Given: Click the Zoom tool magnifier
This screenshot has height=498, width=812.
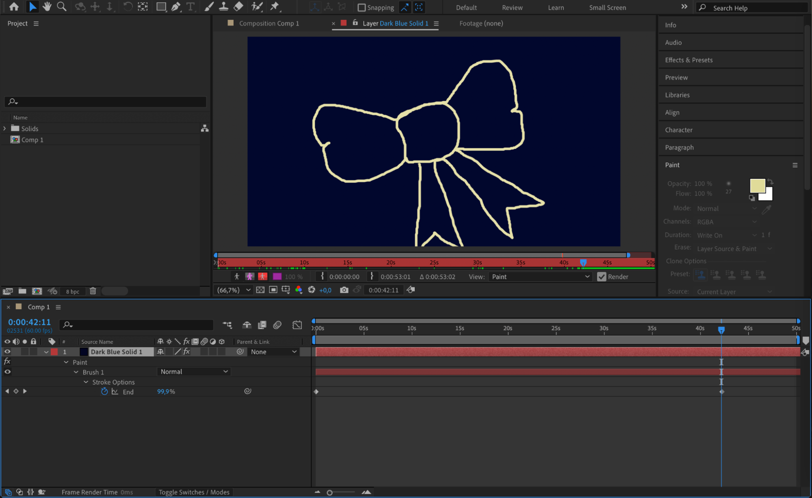Looking at the screenshot, I should point(62,6).
